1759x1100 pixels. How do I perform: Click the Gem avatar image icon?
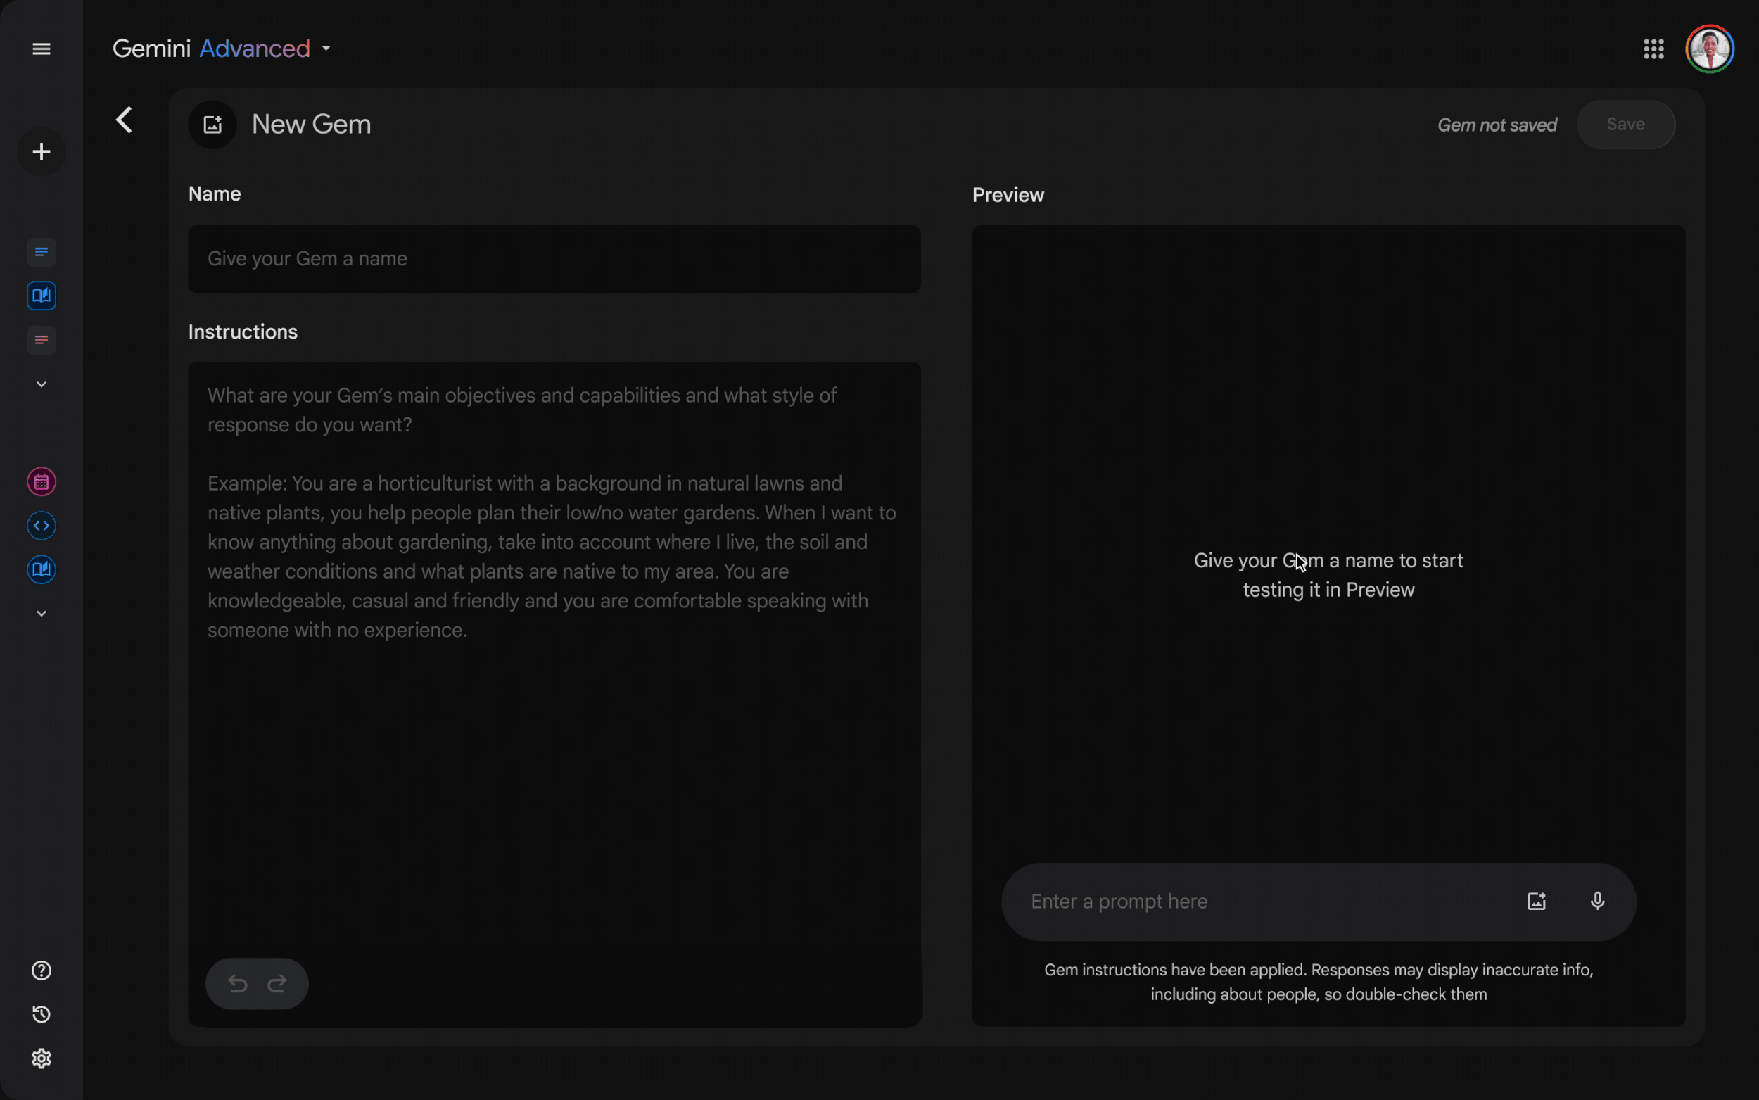pos(212,125)
